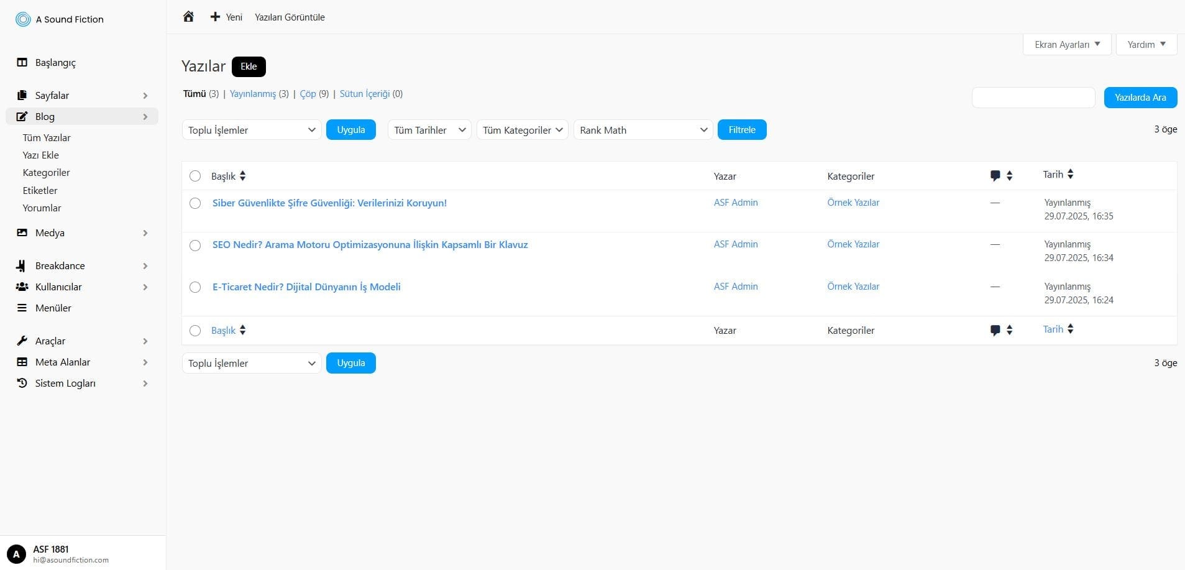Switch to the Çöp posts view
The height and width of the screenshot is (570, 1185).
[x=308, y=94]
